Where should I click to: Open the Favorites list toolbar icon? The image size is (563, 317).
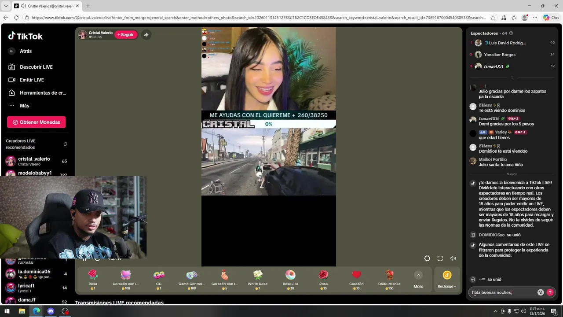pyautogui.click(x=514, y=18)
